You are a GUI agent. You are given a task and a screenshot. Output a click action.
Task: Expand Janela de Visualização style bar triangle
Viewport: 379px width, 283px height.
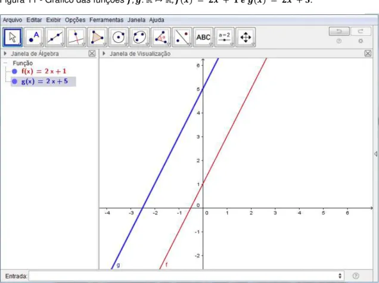coord(104,54)
